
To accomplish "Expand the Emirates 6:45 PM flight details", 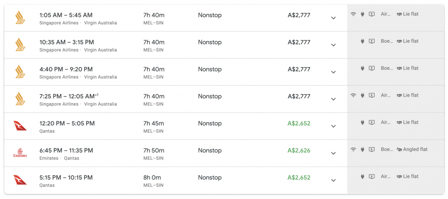I will click(333, 153).
